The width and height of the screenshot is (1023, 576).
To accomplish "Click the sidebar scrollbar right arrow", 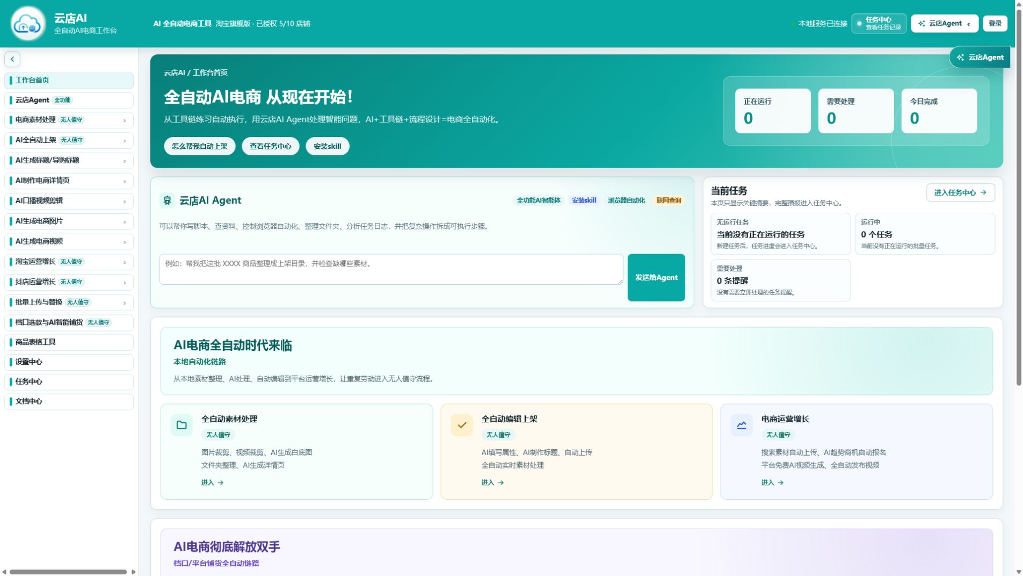I will (134, 572).
